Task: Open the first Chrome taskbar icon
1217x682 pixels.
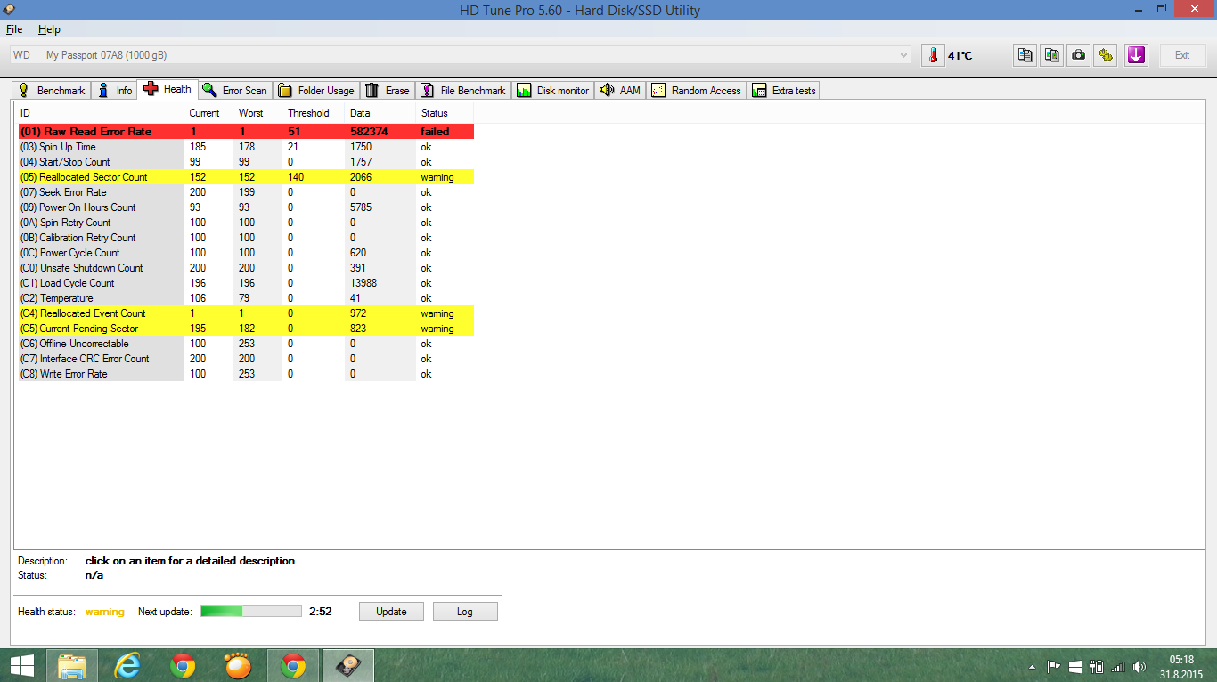Action: coord(183,665)
